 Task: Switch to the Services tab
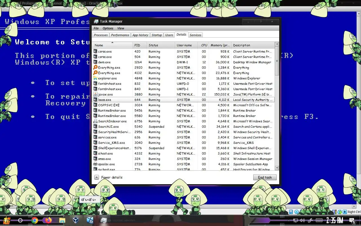click(x=195, y=35)
